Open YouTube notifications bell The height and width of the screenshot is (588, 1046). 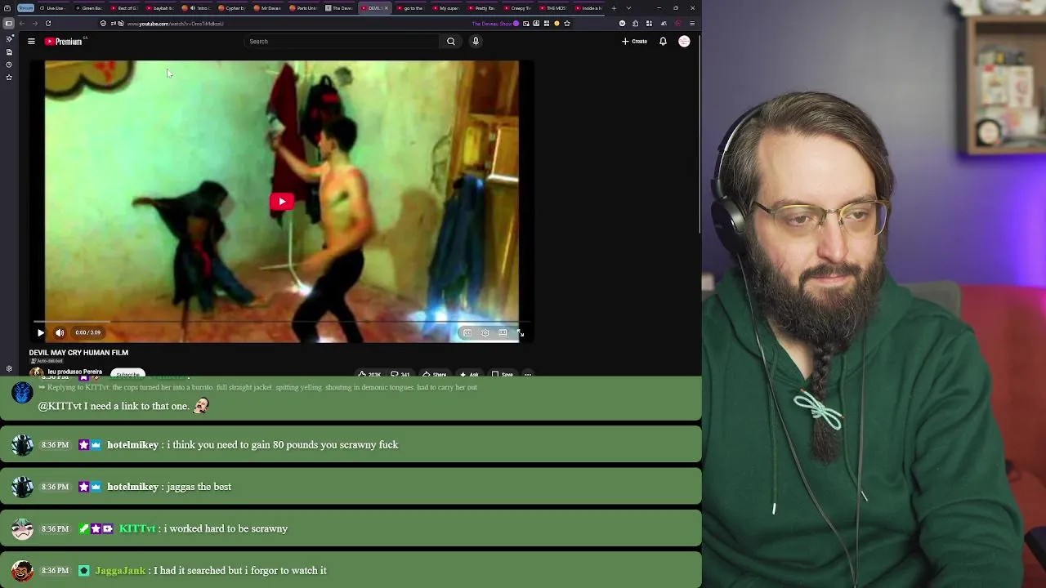pyautogui.click(x=663, y=41)
